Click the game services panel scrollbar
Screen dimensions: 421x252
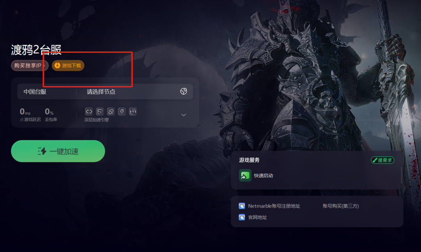(x=402, y=175)
